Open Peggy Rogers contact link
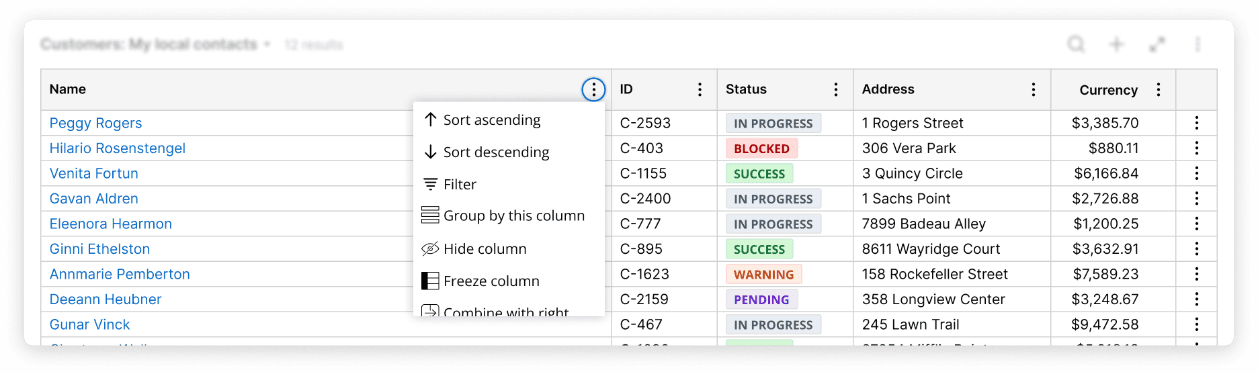The image size is (1258, 374). tap(95, 123)
